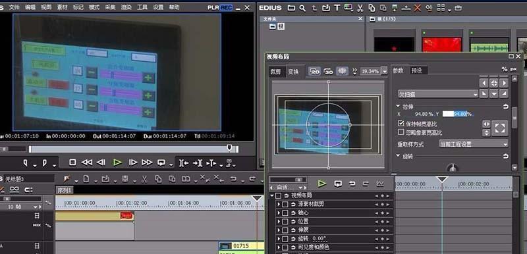The height and width of the screenshot is (254, 527).
Task: Click the red X delete icon in bin toolbar
Action: (418, 8)
